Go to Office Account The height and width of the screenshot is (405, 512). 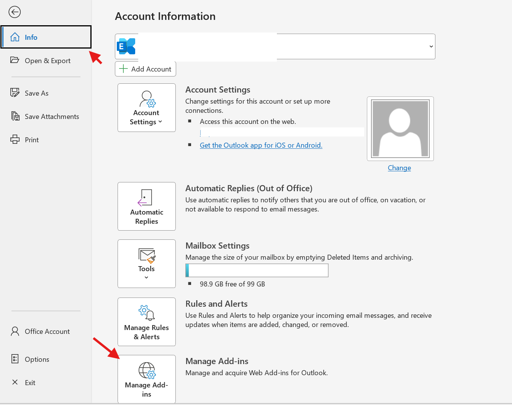coord(46,331)
